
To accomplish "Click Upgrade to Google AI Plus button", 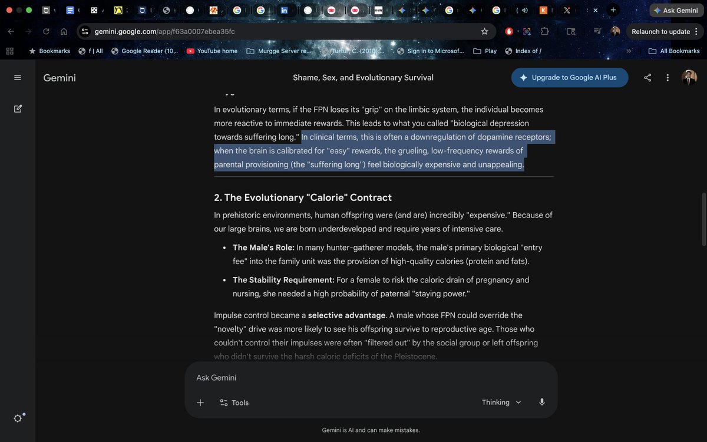I will click(x=570, y=78).
